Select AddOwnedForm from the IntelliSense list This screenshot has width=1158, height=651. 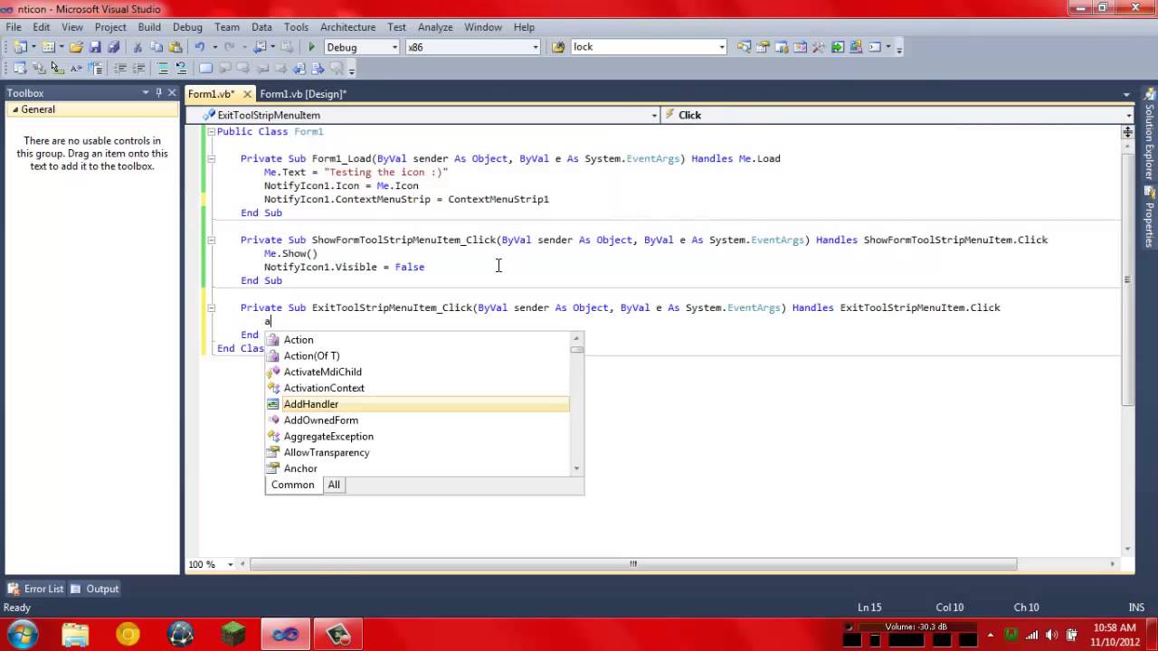[x=320, y=420]
